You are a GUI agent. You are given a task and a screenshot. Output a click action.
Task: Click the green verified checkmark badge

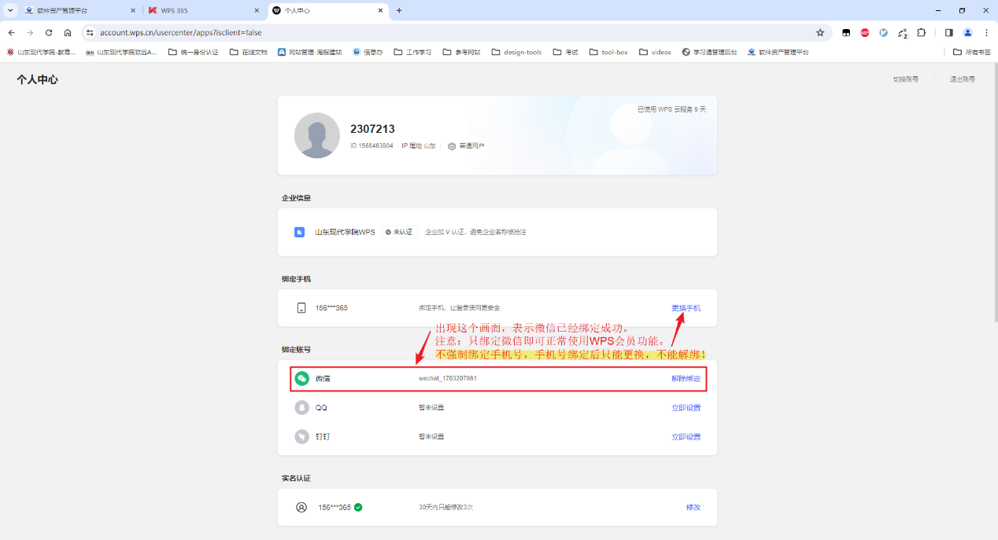(358, 508)
